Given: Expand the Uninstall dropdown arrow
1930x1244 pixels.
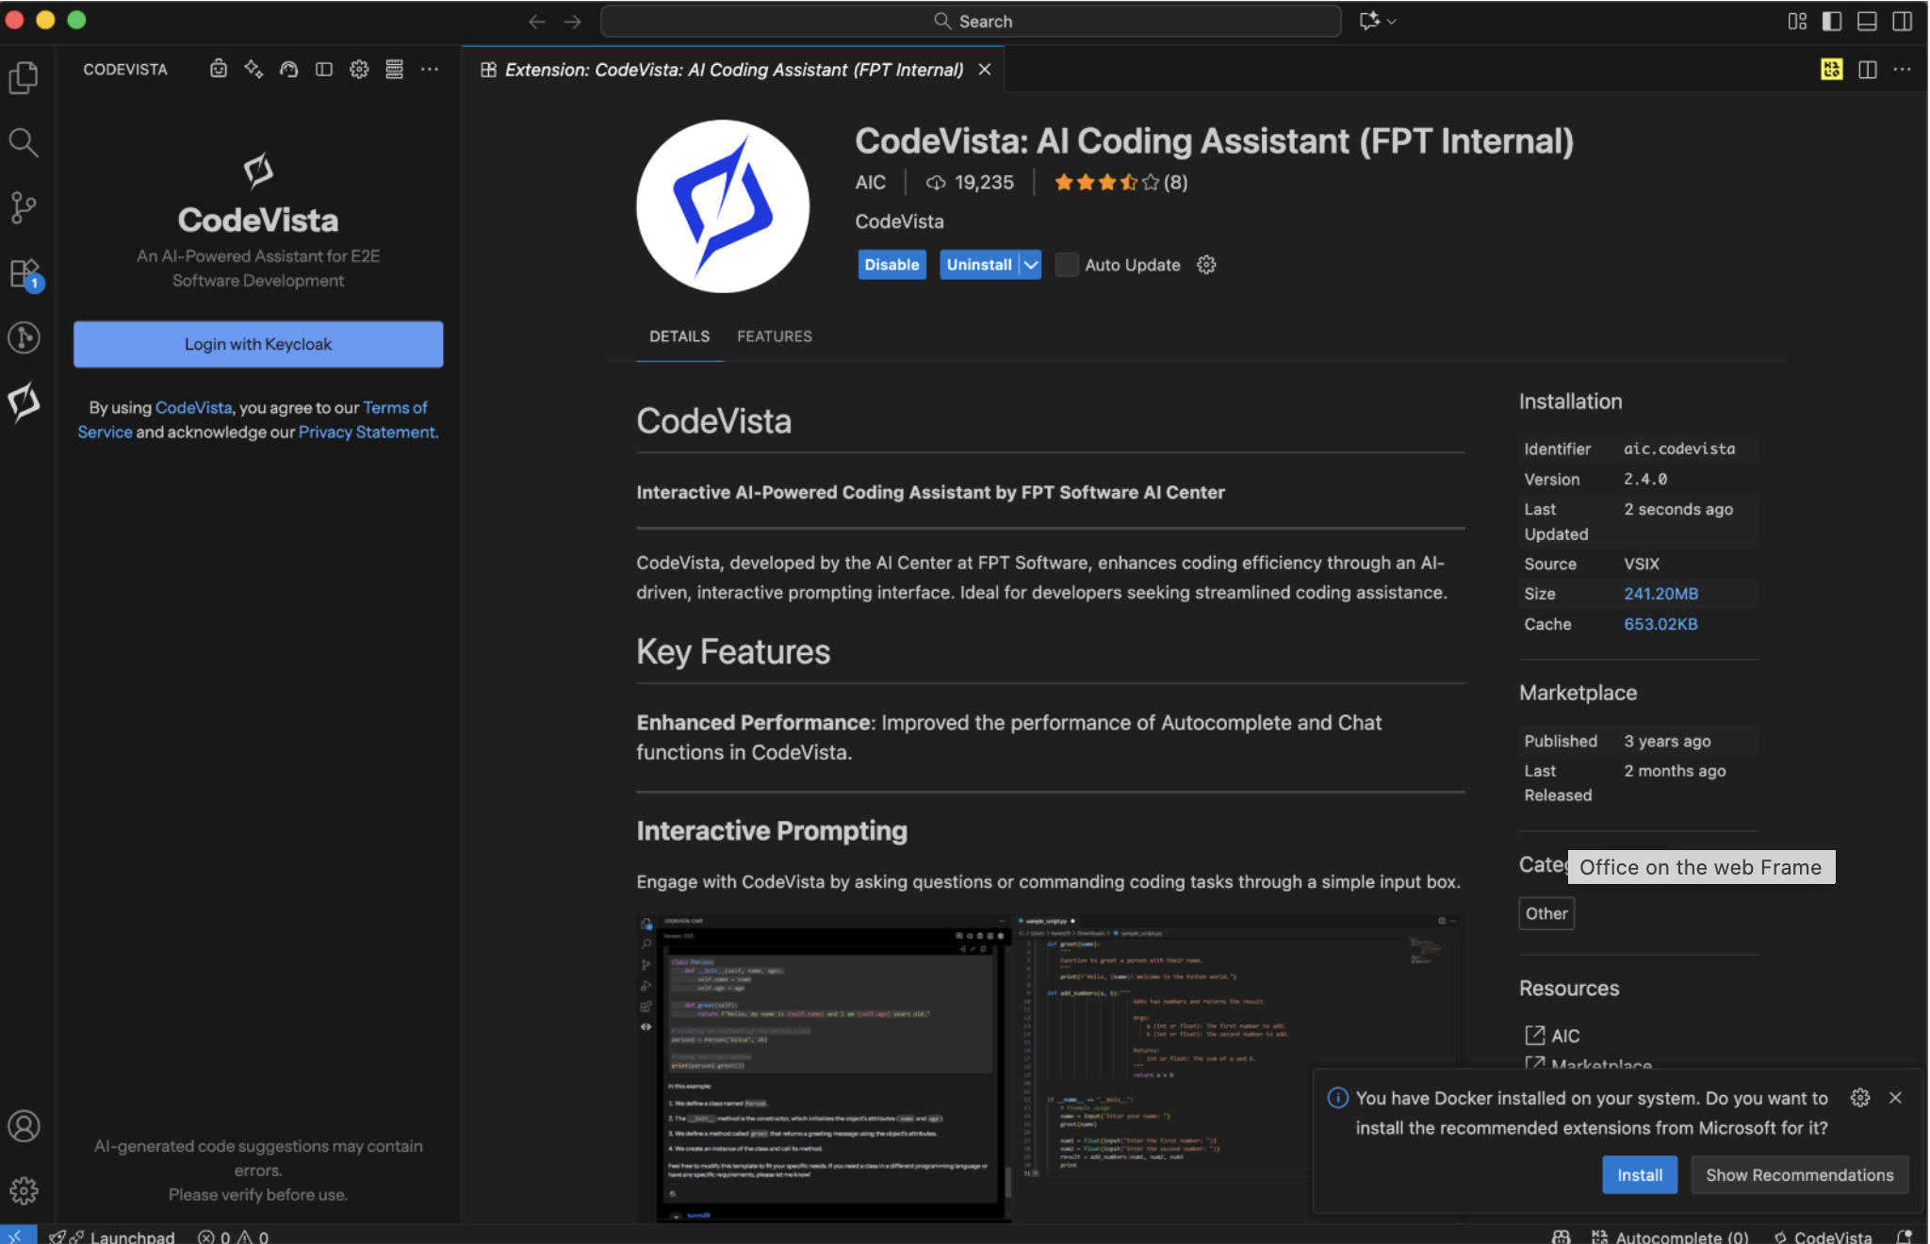Looking at the screenshot, I should coord(1031,265).
